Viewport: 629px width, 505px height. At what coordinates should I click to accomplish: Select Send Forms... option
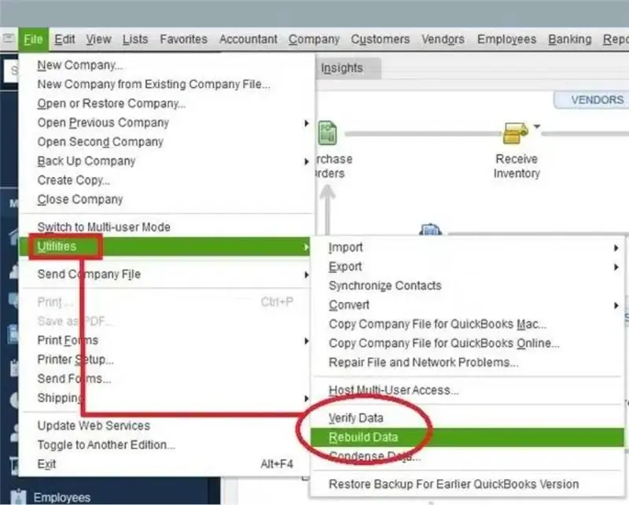167,379
